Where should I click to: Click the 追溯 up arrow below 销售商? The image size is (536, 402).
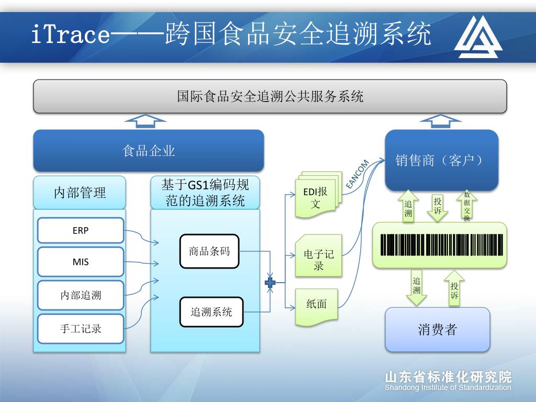coord(408,206)
